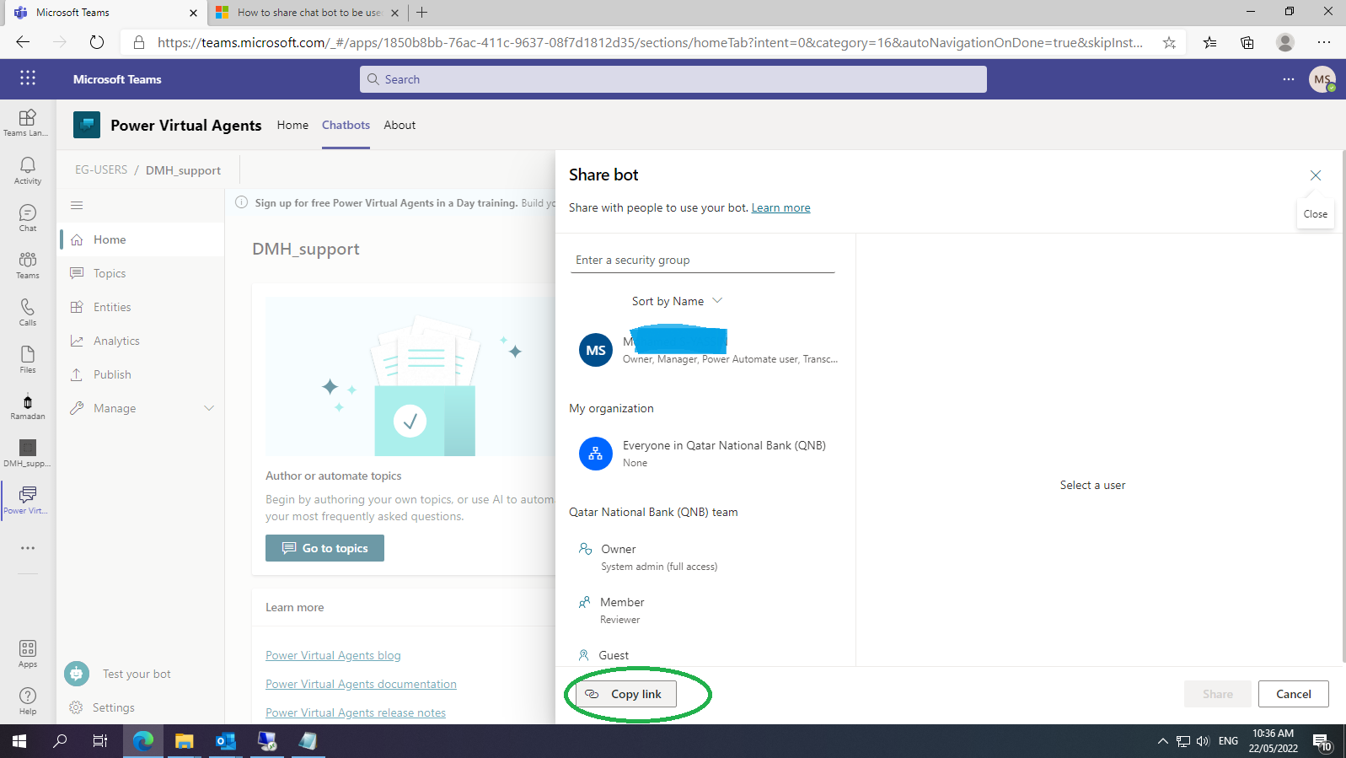Viewport: 1346px width, 758px height.
Task: Open the Ramadan app in sidebar
Action: coord(28,406)
